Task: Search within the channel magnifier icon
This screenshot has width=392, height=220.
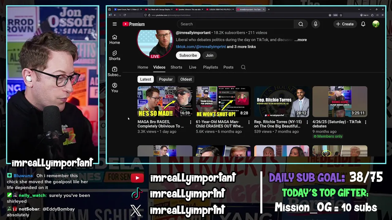Action: click(x=243, y=67)
